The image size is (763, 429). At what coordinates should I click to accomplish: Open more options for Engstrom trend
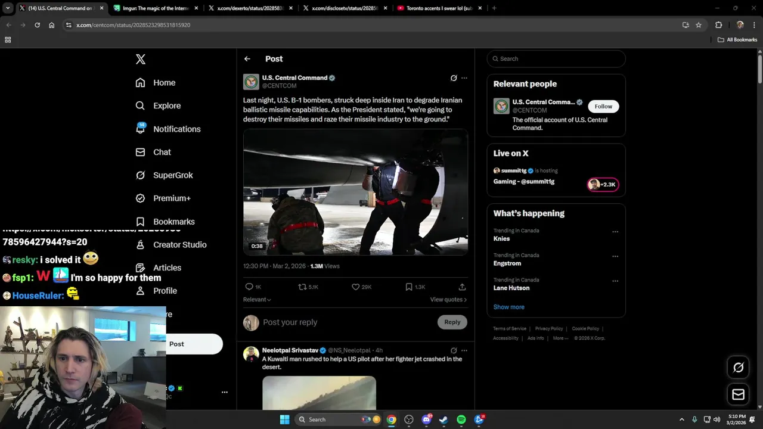[615, 256]
